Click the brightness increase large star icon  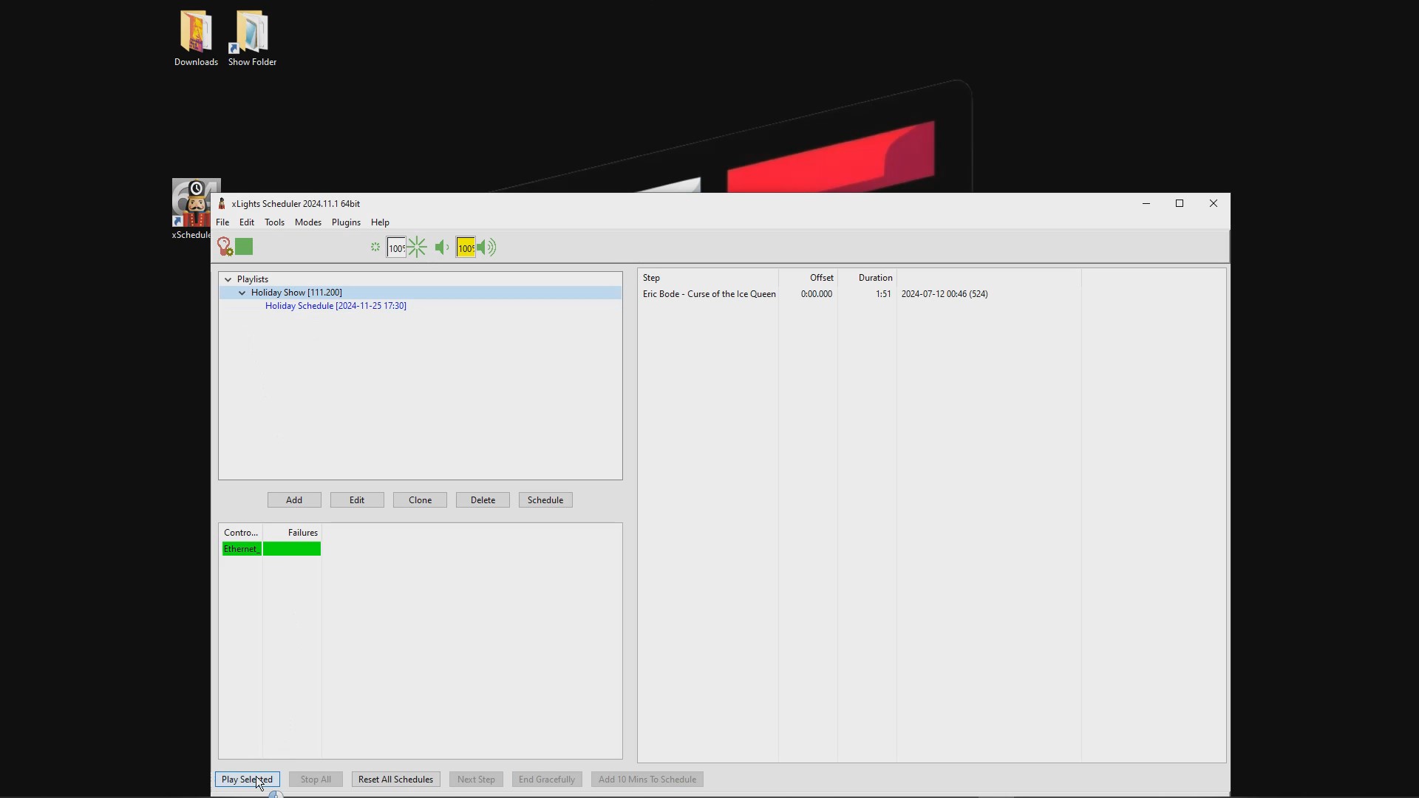click(417, 247)
